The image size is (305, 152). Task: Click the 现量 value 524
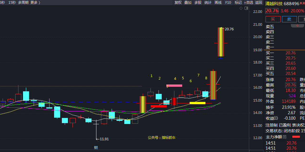point(292,96)
